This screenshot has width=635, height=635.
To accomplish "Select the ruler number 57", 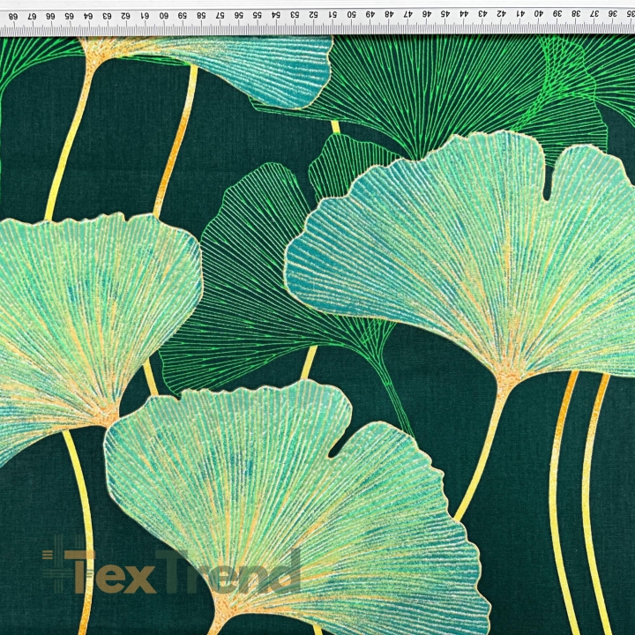I will [x=220, y=15].
